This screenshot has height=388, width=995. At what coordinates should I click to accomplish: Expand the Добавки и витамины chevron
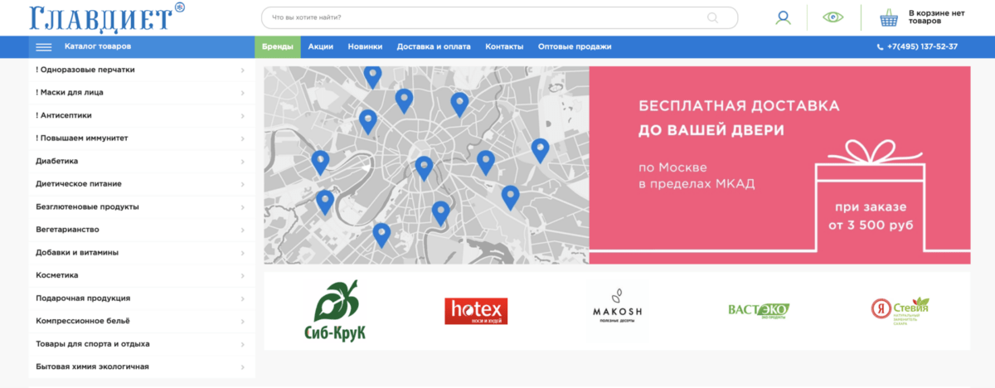(242, 253)
